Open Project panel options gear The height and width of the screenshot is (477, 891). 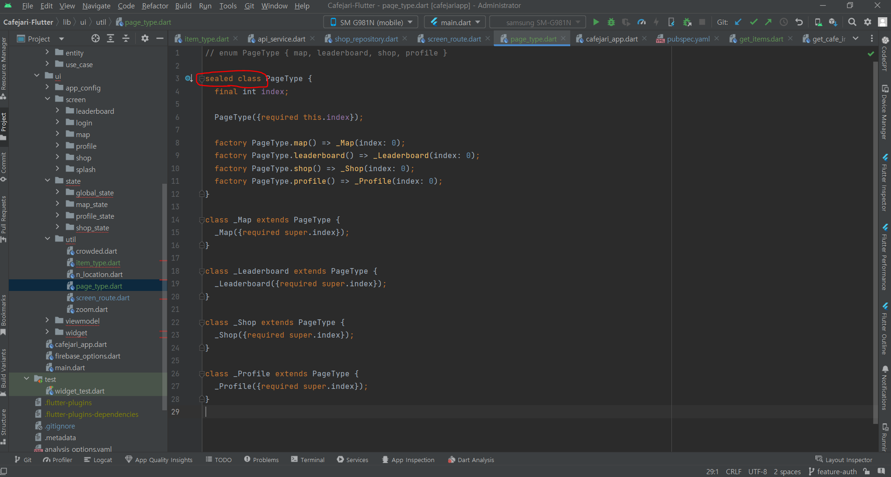(145, 38)
